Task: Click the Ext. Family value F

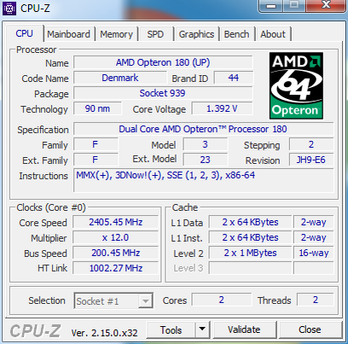Action: coord(96,160)
